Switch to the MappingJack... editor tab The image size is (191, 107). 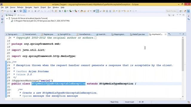point(118,34)
